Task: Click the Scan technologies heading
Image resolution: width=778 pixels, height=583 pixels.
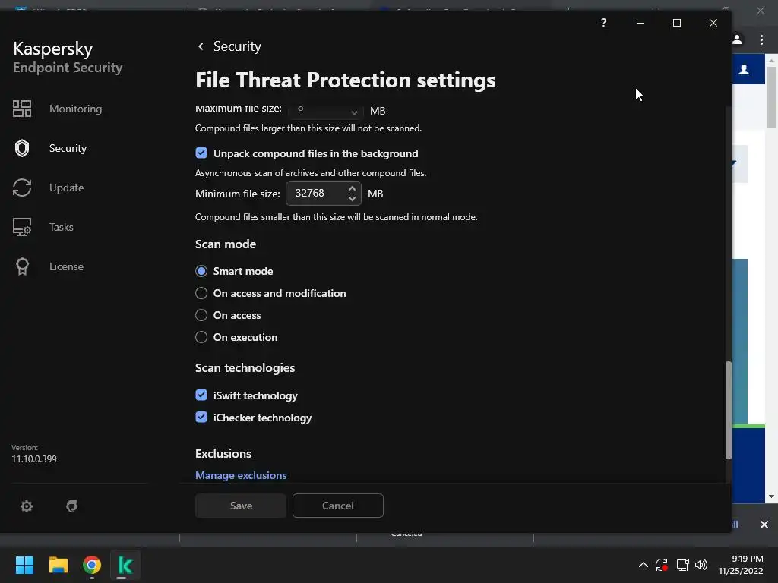Action: pos(245,368)
